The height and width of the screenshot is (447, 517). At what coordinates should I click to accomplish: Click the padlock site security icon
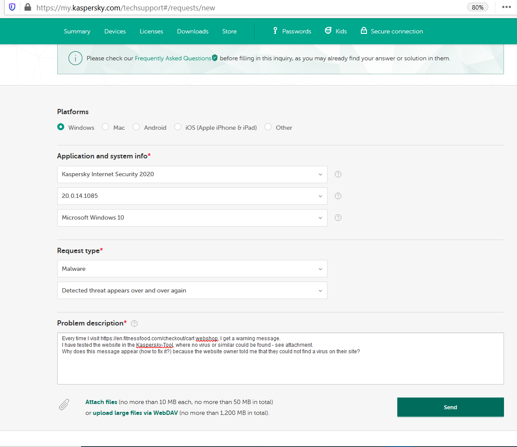coord(28,7)
